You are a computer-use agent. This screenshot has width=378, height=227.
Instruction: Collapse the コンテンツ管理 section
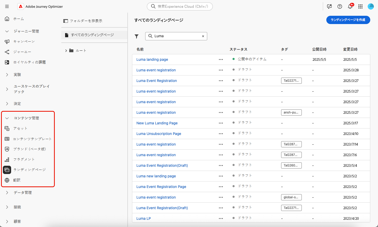click(x=7, y=118)
